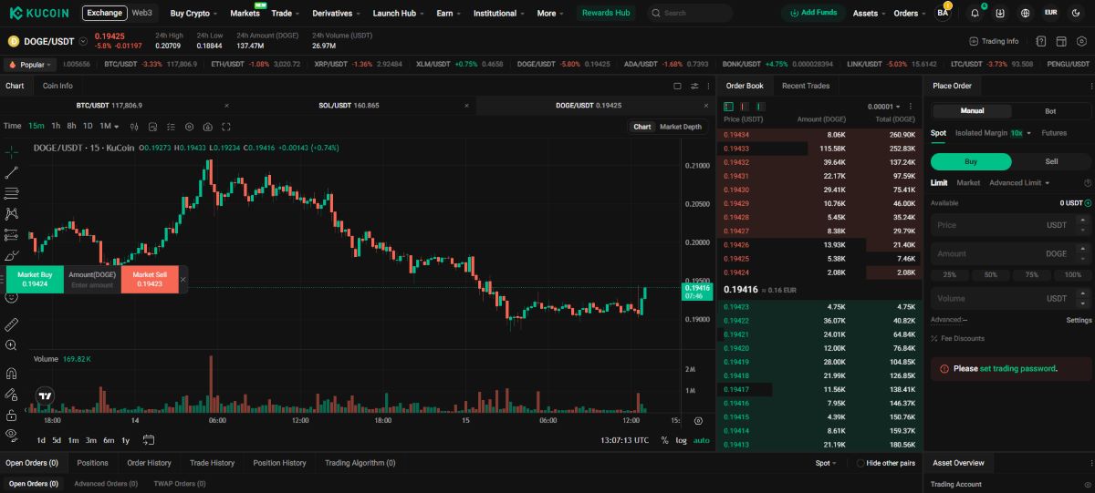Switch to the Recent Trades tab

coord(806,86)
